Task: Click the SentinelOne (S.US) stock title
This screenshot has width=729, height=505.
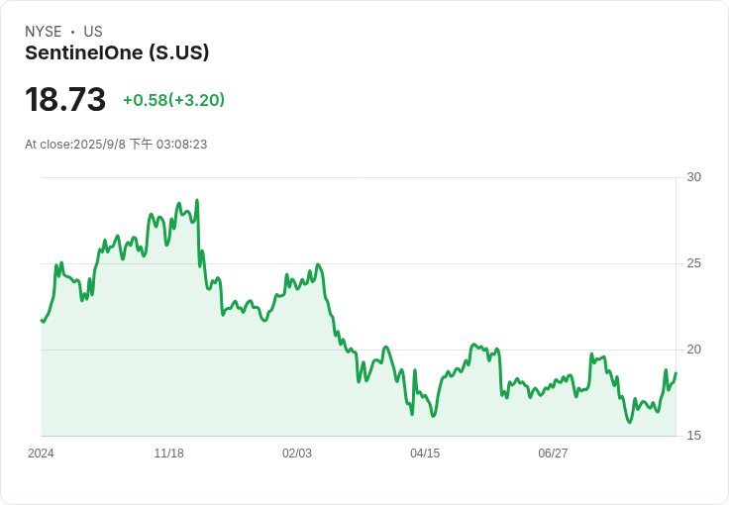Action: tap(117, 52)
